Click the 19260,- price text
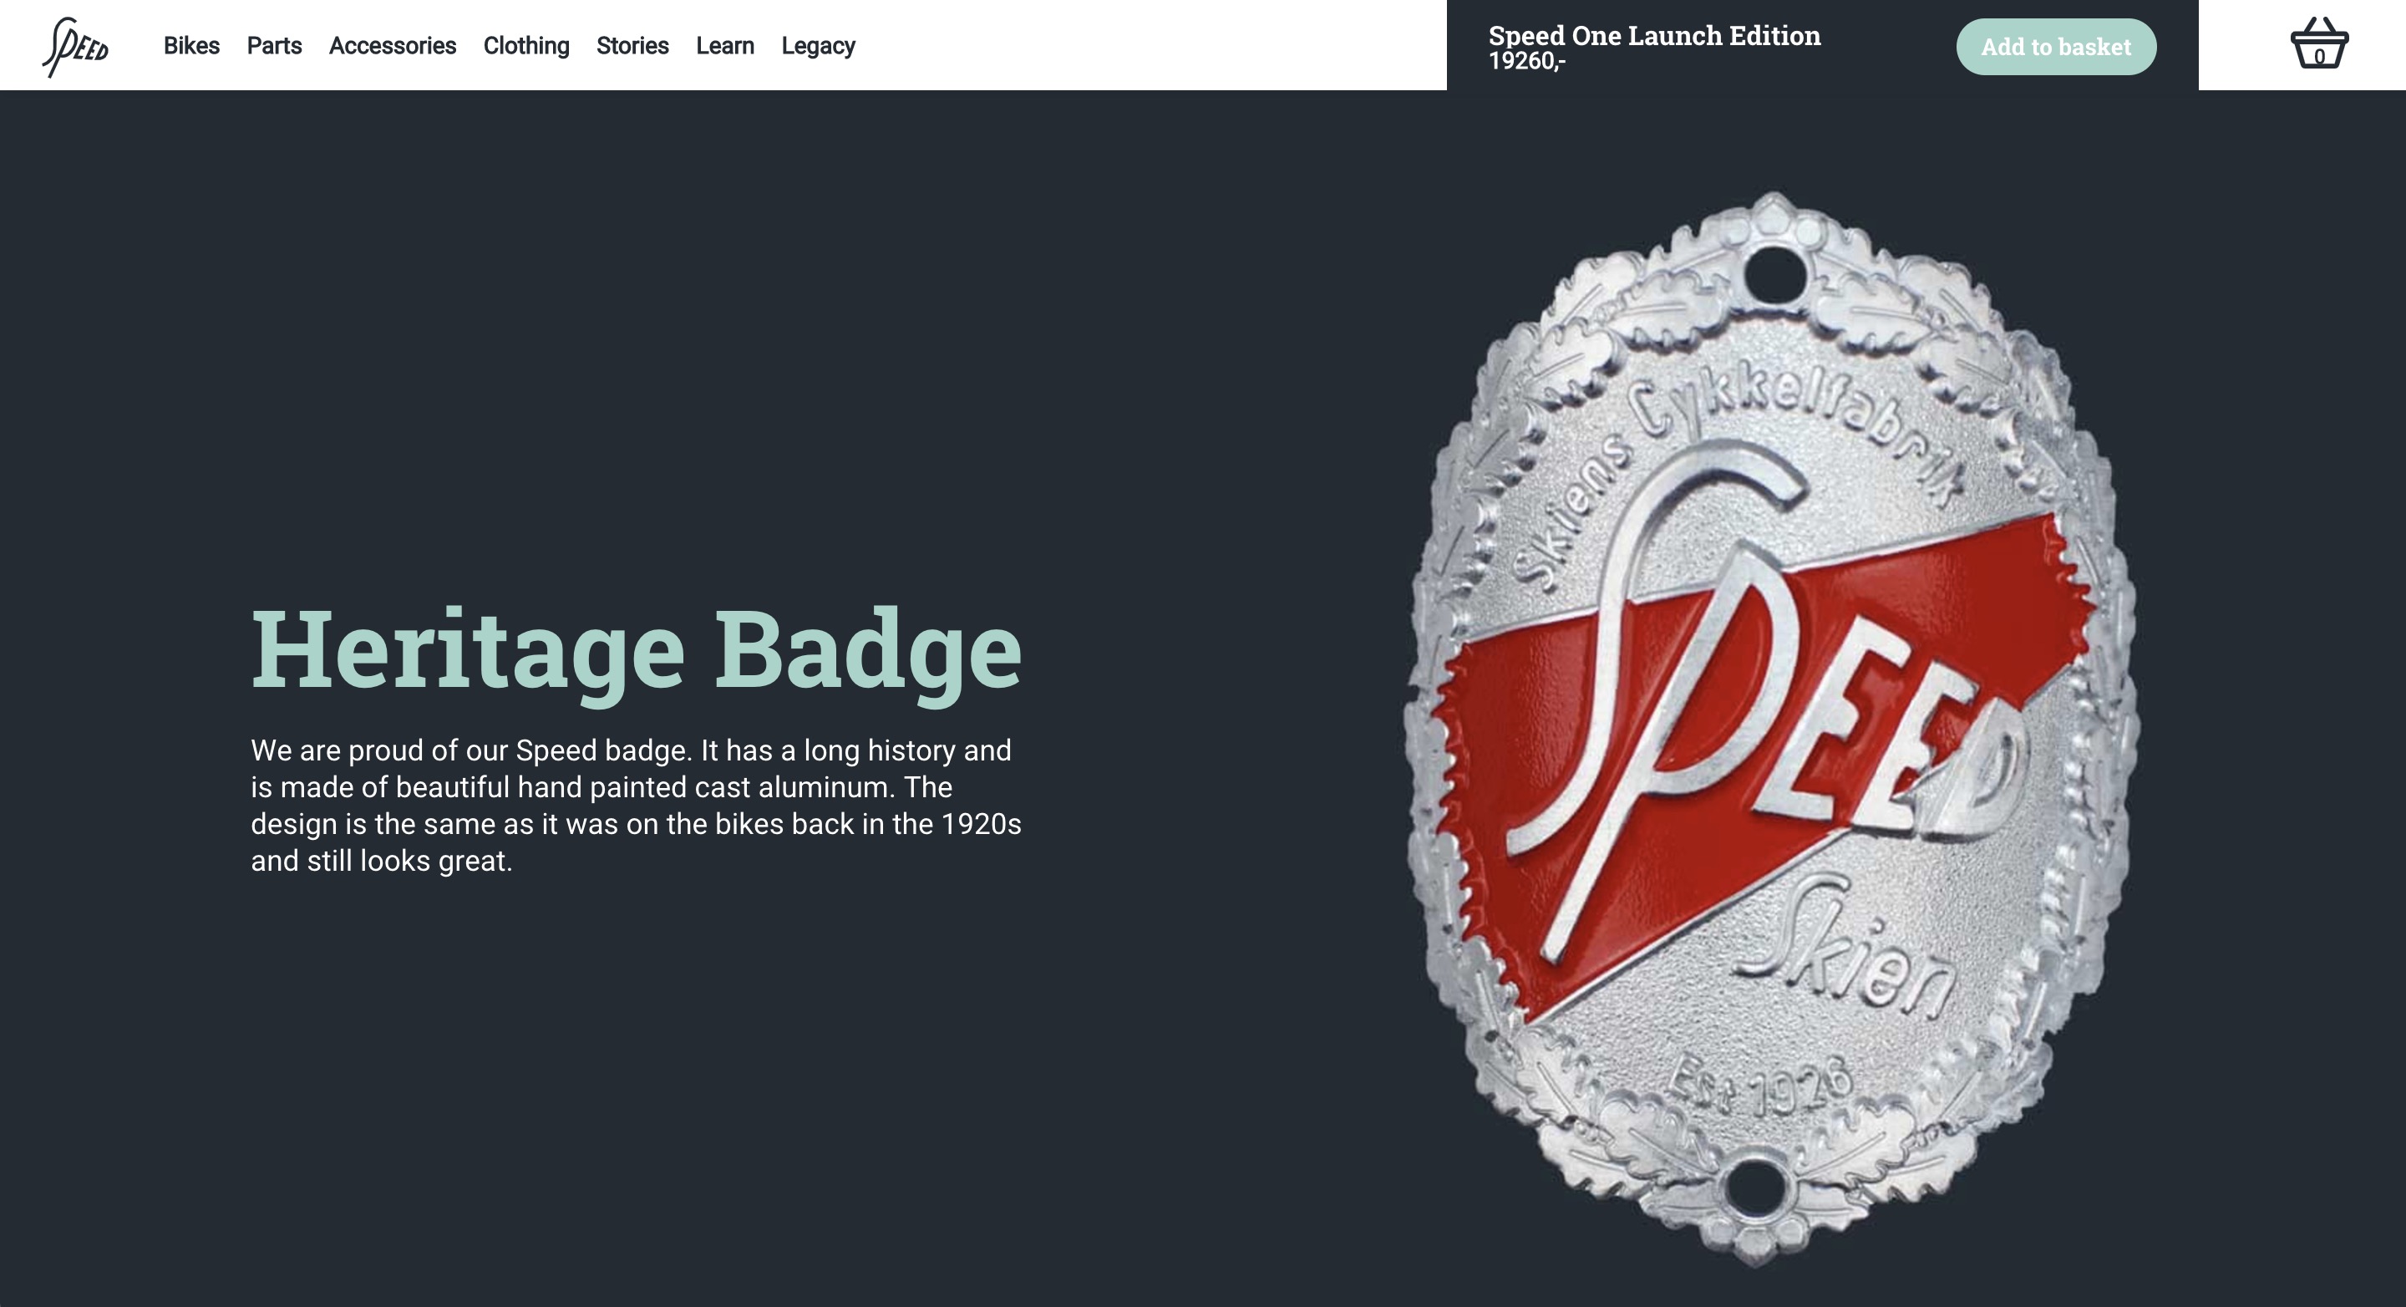2406x1307 pixels. point(1527,62)
